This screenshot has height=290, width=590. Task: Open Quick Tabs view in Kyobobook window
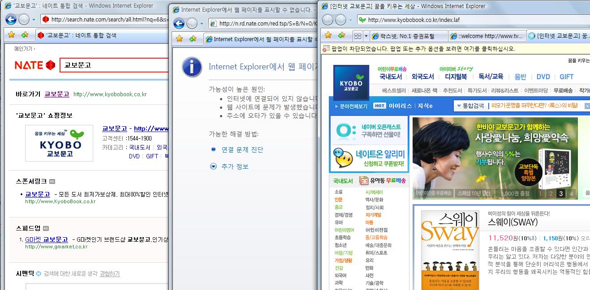click(357, 36)
